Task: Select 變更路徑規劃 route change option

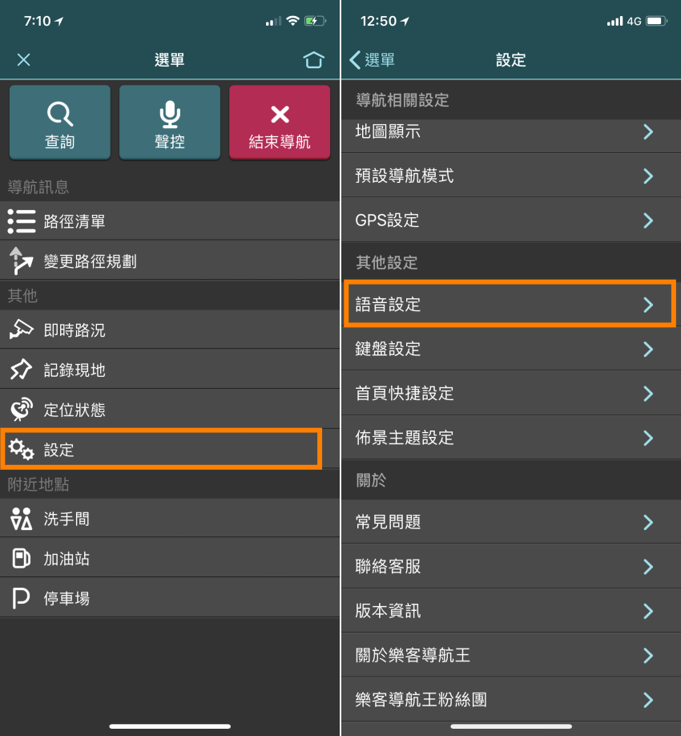Action: tap(90, 261)
